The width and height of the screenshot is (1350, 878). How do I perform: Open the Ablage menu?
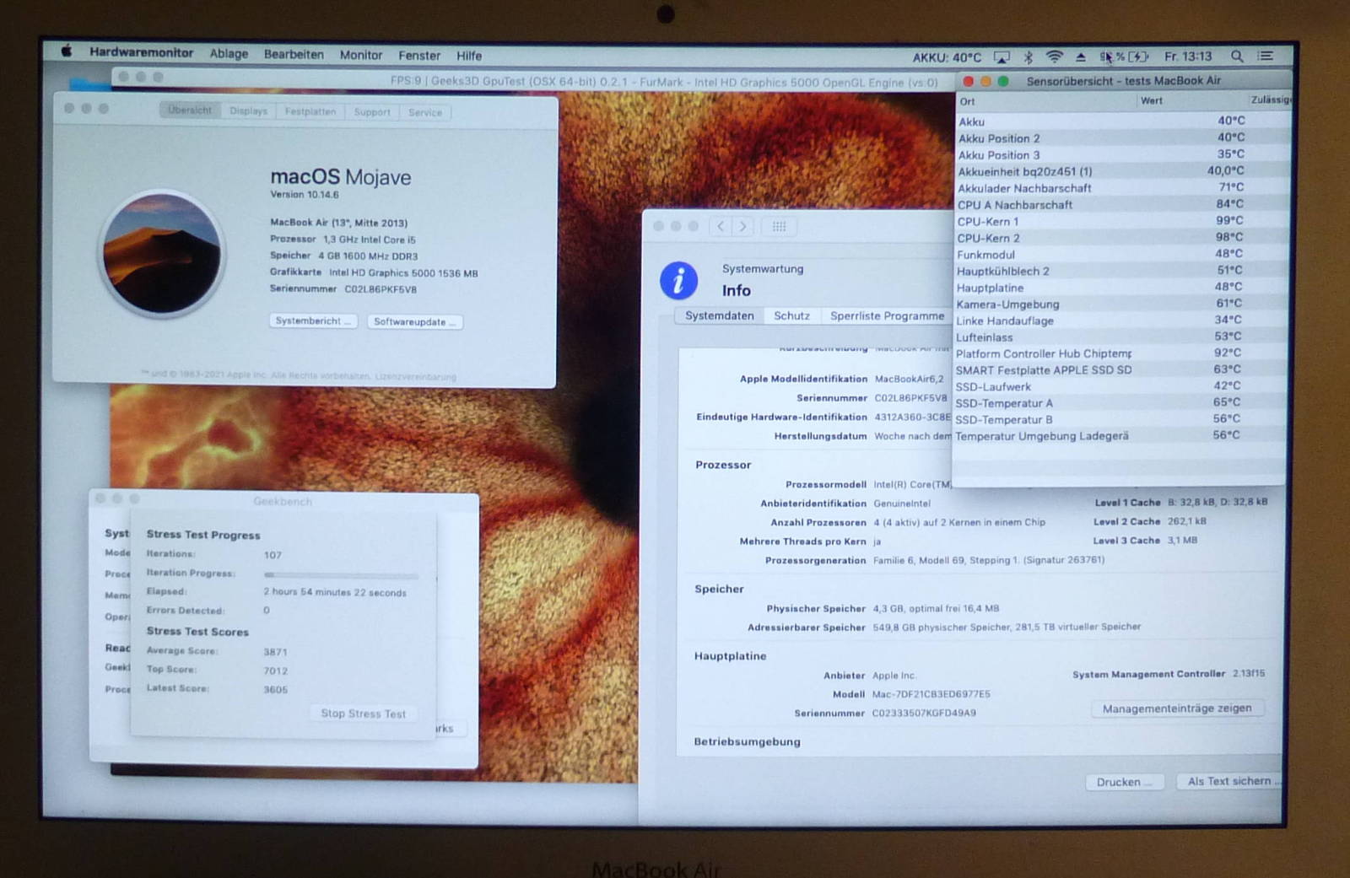229,54
